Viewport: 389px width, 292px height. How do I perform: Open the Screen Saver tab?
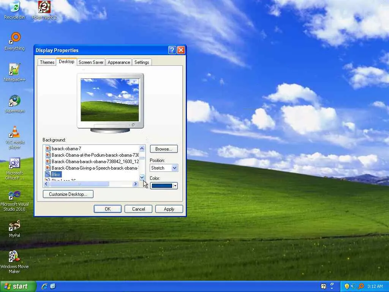pyautogui.click(x=91, y=62)
